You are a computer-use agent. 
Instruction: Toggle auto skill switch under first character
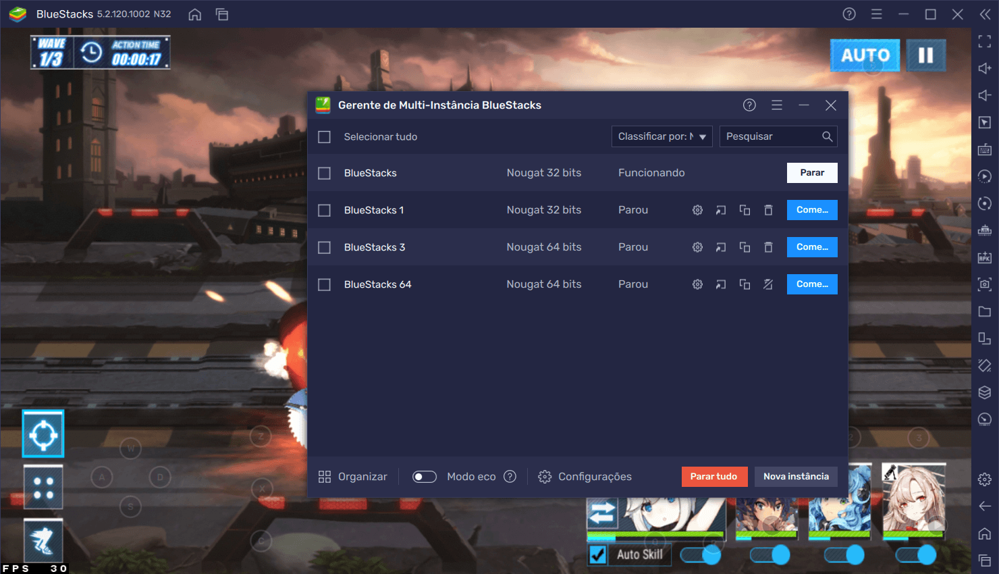[x=701, y=555]
